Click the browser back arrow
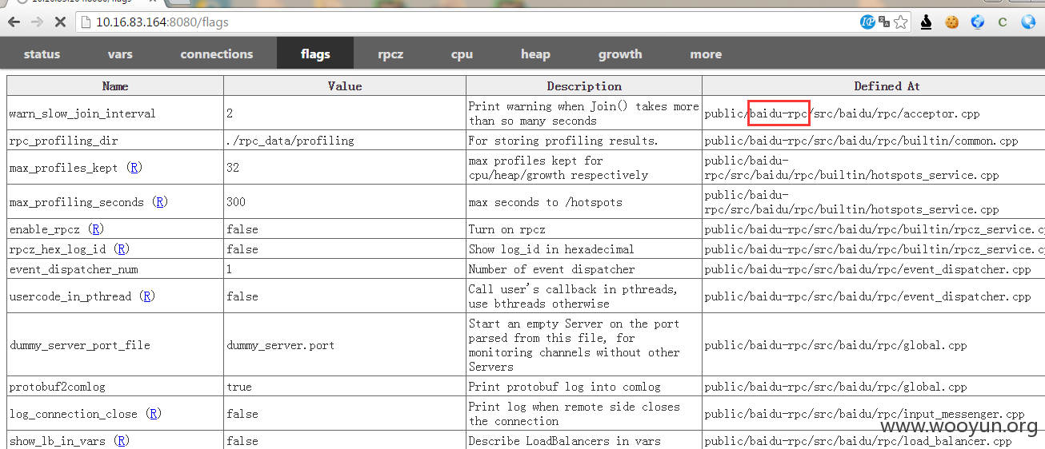Image resolution: width=1045 pixels, height=449 pixels. [14, 22]
